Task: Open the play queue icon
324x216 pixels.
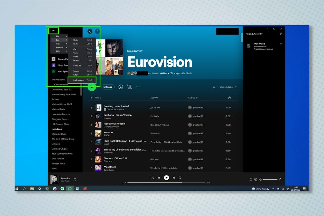Action: tap(251, 179)
